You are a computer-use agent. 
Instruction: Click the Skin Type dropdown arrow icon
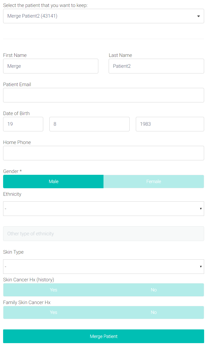click(x=201, y=267)
